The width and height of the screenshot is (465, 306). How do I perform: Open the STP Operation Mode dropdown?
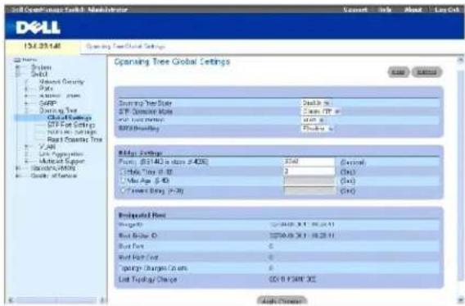(x=321, y=112)
